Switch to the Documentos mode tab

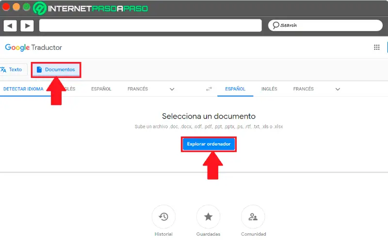[56, 70]
